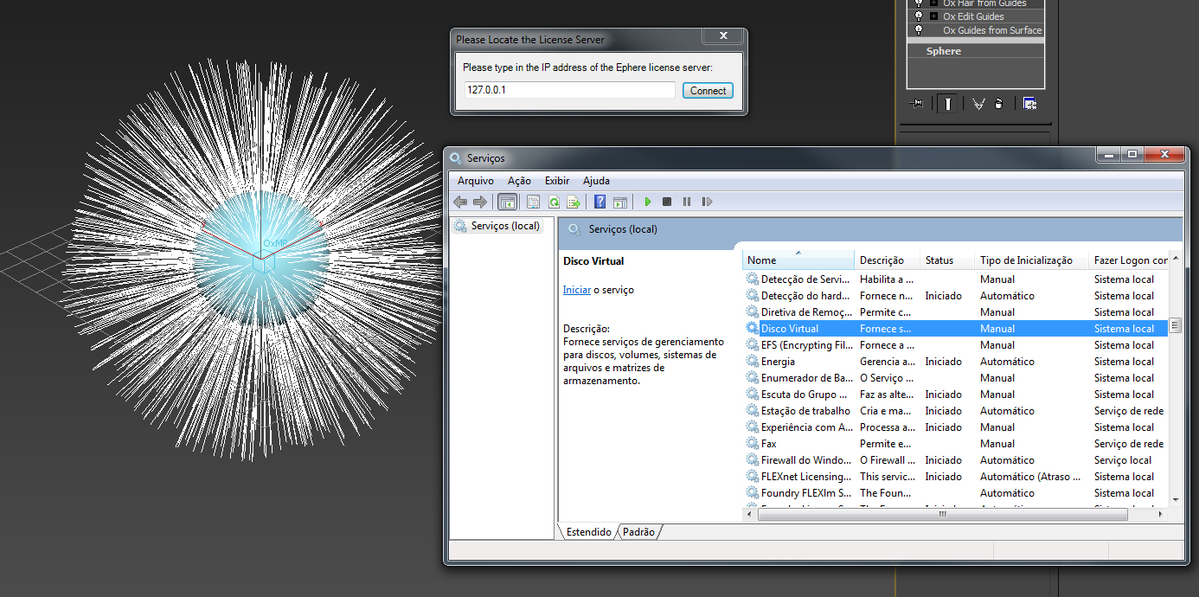
Task: Toggle Show End Result button
Action: [x=949, y=104]
